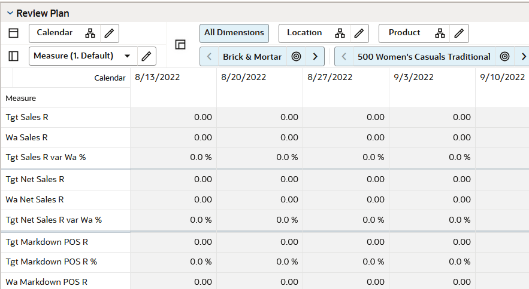The width and height of the screenshot is (529, 289).
Task: Open the Product hierarchy icon
Action: pos(440,33)
